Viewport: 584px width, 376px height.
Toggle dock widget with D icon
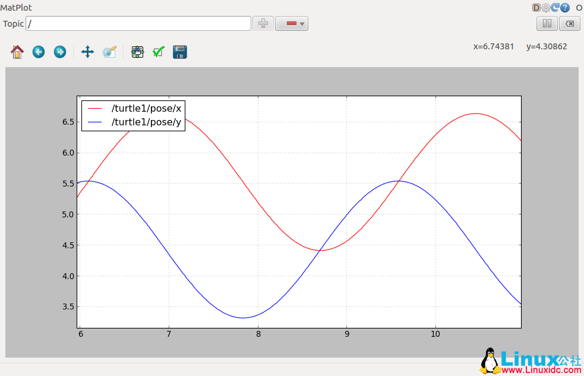click(x=536, y=8)
